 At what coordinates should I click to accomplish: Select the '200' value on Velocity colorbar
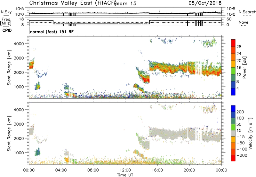[x=240, y=112]
